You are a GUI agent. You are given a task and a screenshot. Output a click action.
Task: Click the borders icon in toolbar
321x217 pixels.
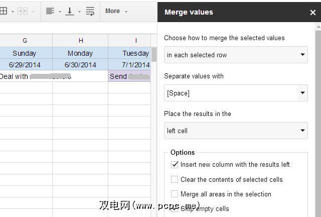tap(4, 11)
